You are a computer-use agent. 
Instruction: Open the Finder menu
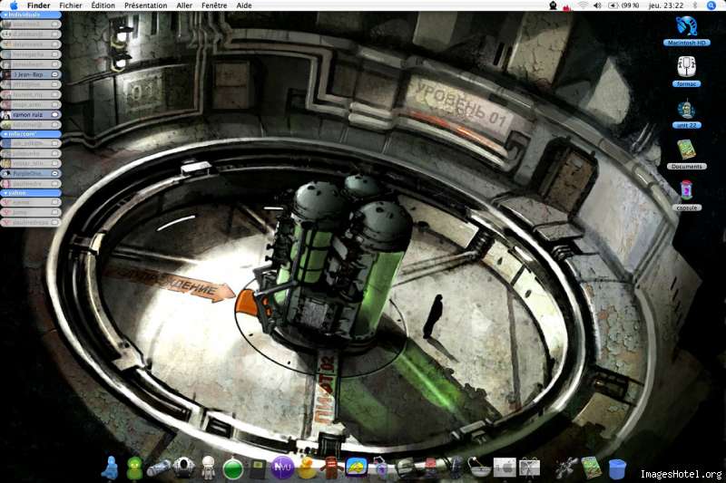pyautogui.click(x=38, y=5)
